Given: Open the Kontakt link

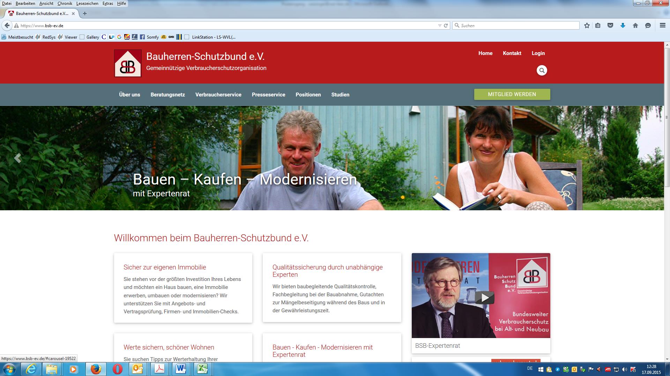Looking at the screenshot, I should pos(512,53).
